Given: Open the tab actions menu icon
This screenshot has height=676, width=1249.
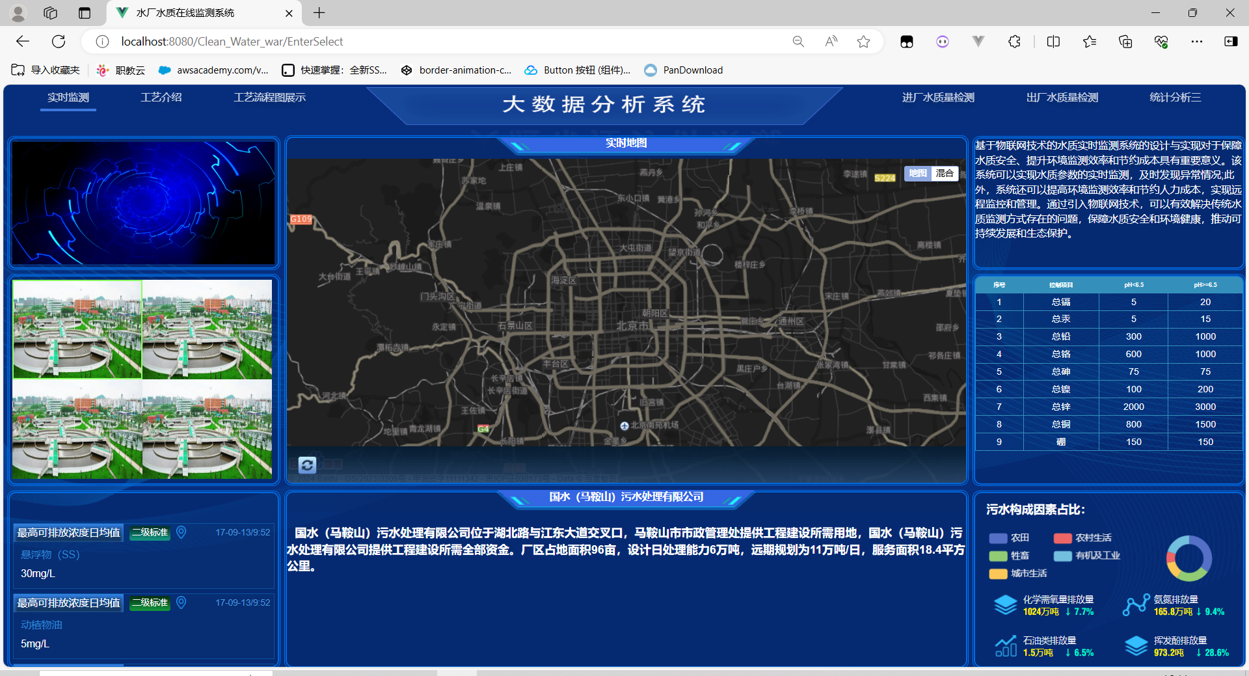Looking at the screenshot, I should point(84,13).
